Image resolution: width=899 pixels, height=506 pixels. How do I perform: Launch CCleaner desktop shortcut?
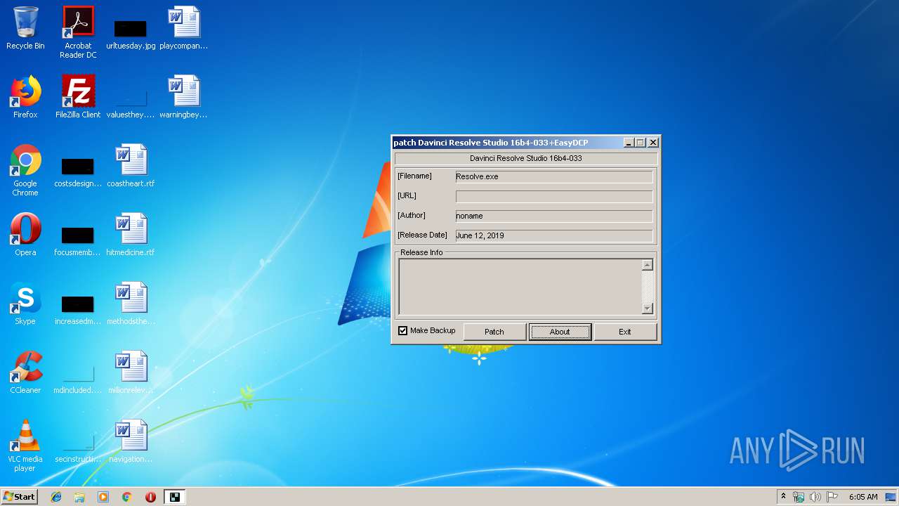click(25, 372)
